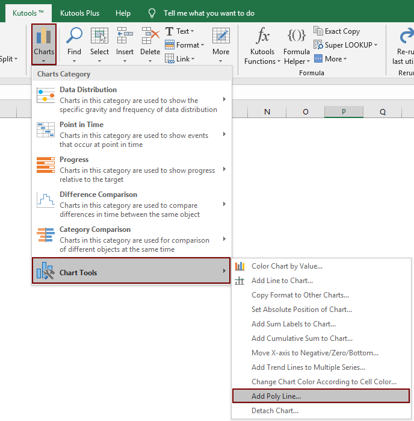Viewport: 414px width, 421px height.
Task: Open Kutools Functions fx icon
Action: point(262,35)
